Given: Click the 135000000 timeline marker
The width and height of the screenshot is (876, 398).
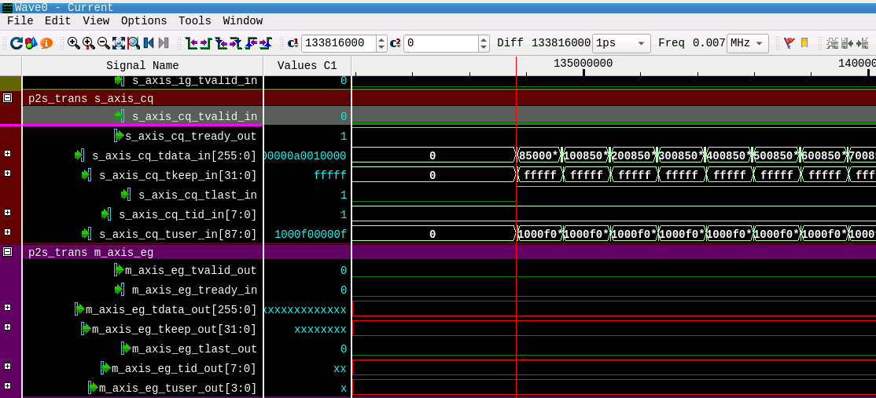Looking at the screenshot, I should [x=583, y=64].
